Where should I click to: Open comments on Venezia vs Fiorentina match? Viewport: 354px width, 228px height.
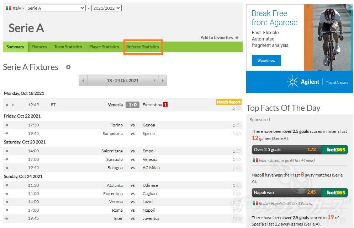pos(237,108)
